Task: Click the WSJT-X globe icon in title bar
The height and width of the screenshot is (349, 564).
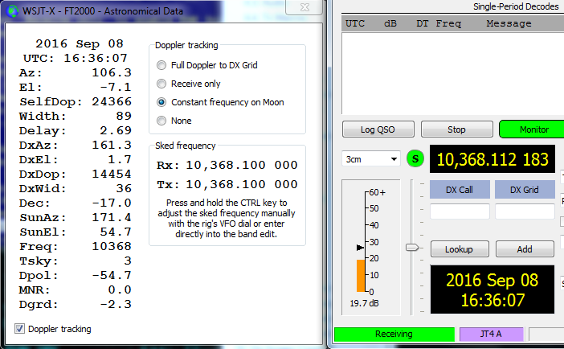Action: [12, 11]
